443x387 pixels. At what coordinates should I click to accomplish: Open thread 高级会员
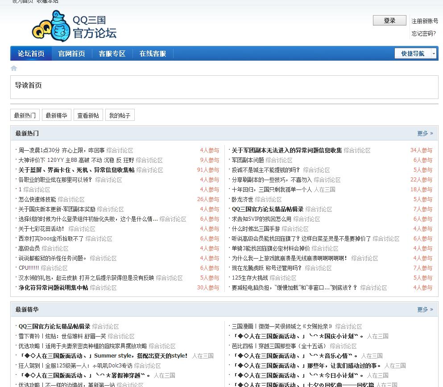point(29,248)
